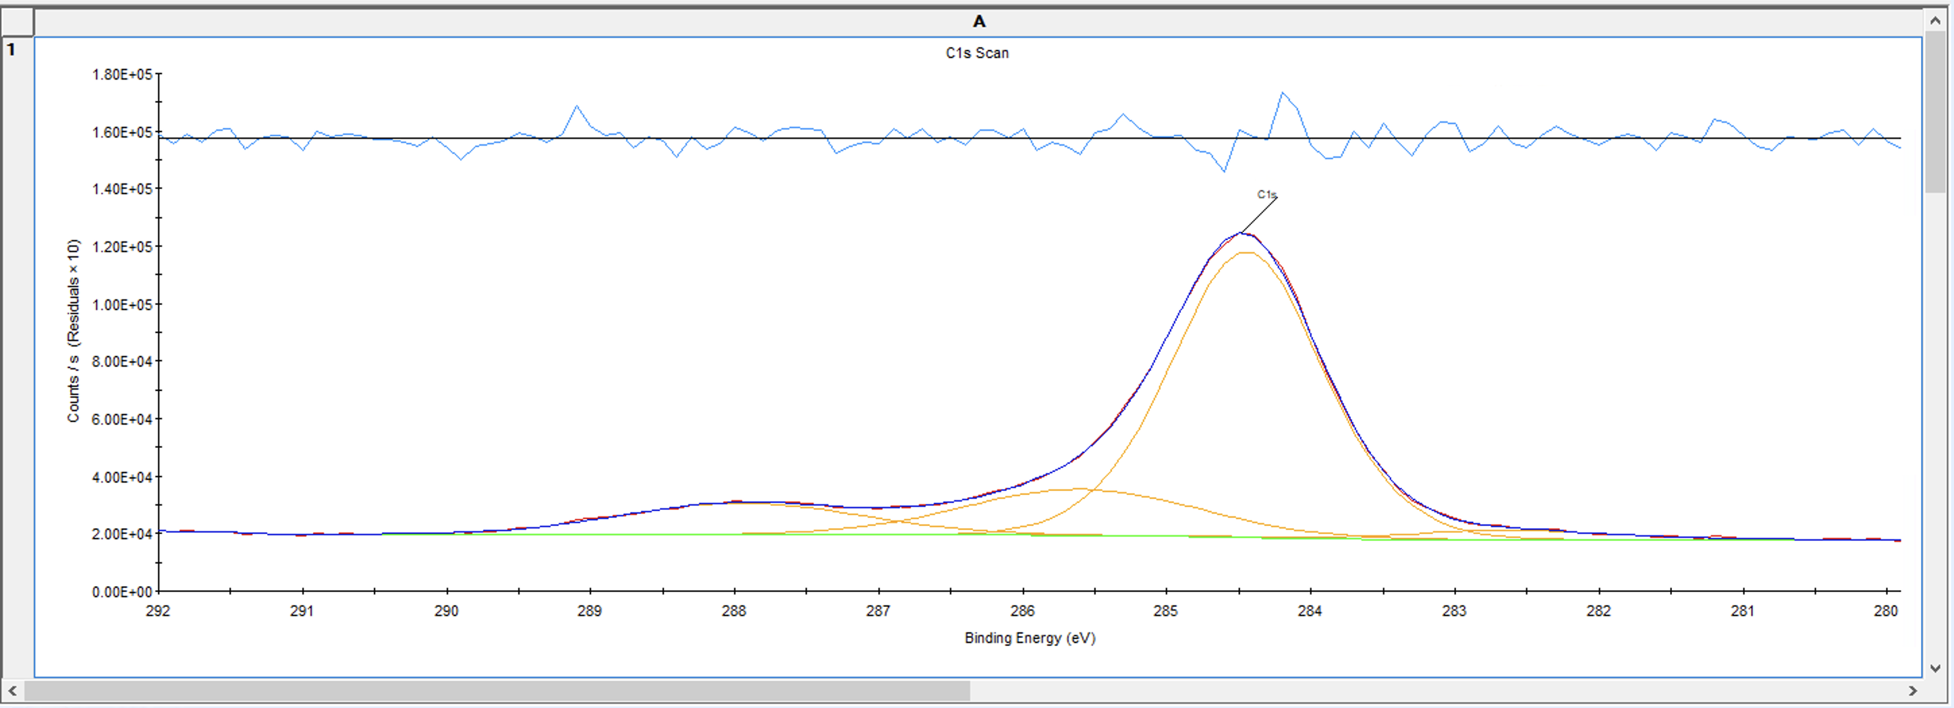Select the "C1s Scan" chart title

[x=977, y=53]
